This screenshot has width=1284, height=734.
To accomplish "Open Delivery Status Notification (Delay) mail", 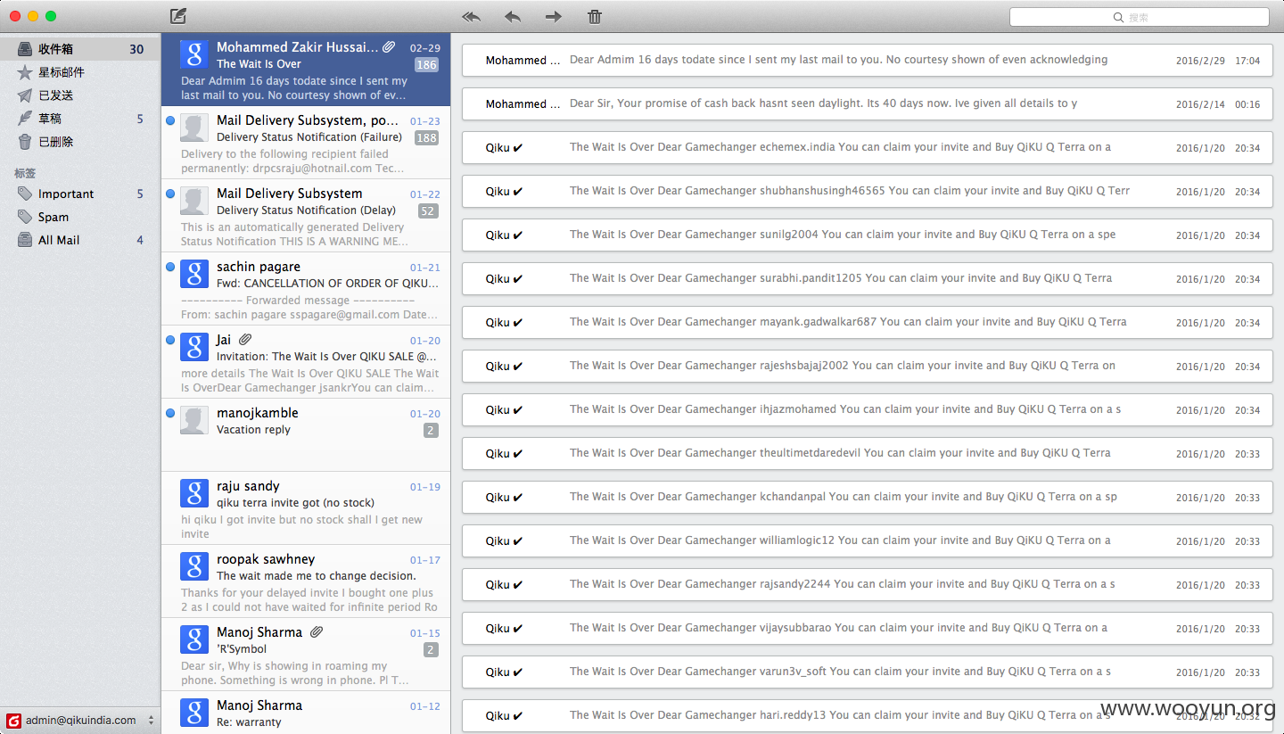I will [306, 216].
